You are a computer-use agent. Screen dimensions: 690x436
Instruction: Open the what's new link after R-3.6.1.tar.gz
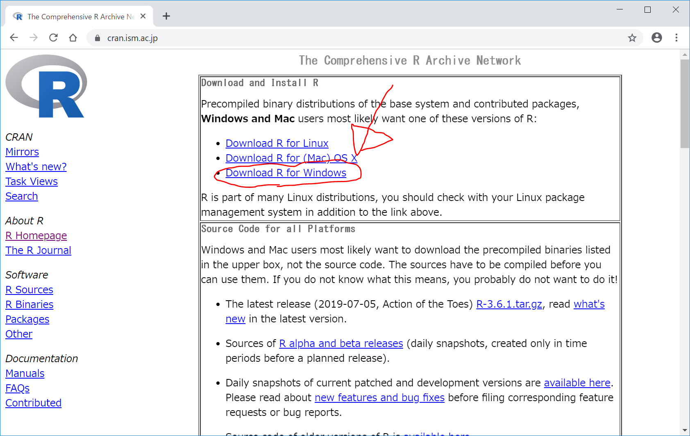[589, 304]
